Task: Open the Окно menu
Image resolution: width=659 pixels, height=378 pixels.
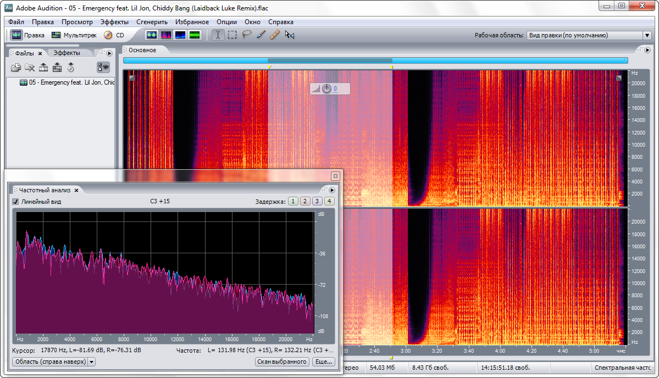Action: click(253, 22)
